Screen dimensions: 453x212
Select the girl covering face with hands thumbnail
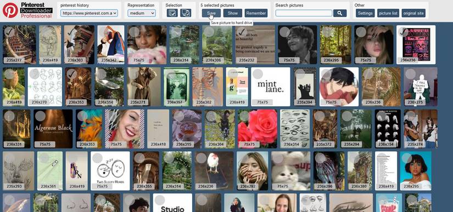point(252,171)
